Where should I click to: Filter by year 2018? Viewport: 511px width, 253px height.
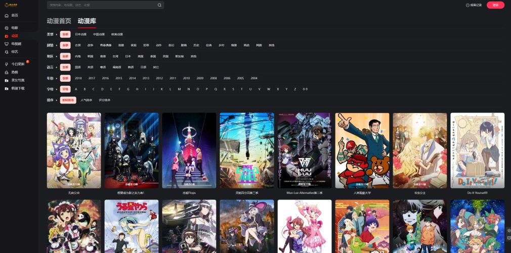pos(78,78)
